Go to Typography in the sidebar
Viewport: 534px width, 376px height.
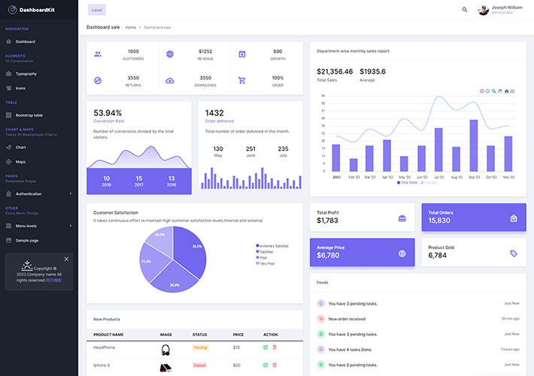[26, 74]
